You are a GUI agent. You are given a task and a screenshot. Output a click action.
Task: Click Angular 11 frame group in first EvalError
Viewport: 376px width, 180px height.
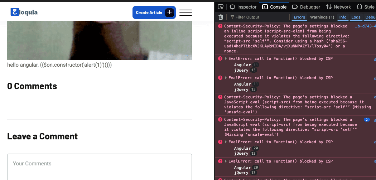click(246, 65)
